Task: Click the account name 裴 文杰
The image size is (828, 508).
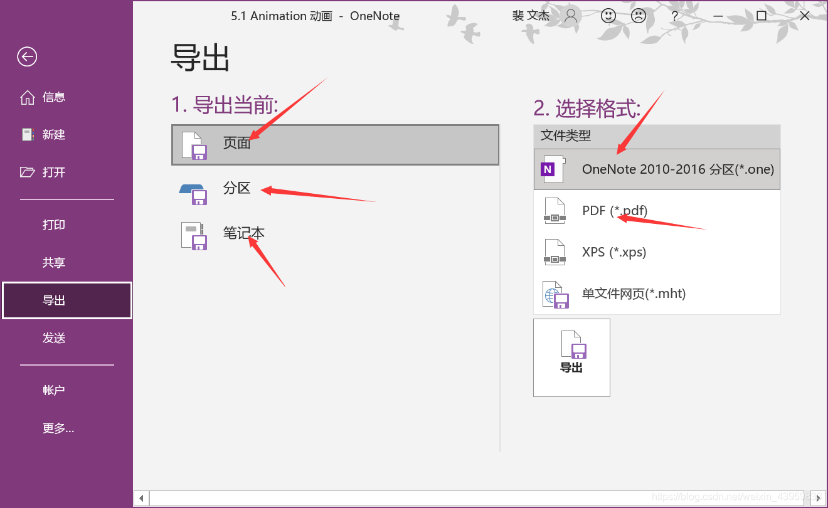Action: point(531,16)
